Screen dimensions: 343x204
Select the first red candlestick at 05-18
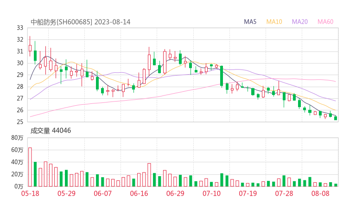pos(30,47)
